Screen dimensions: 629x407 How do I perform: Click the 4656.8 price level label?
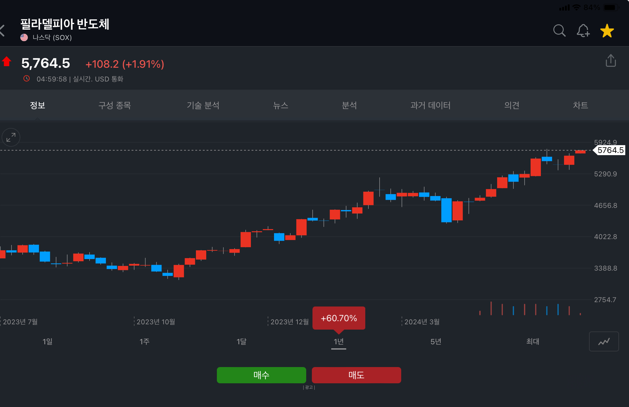click(x=606, y=205)
